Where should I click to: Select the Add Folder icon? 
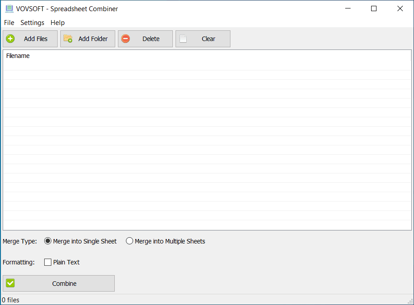(x=67, y=39)
